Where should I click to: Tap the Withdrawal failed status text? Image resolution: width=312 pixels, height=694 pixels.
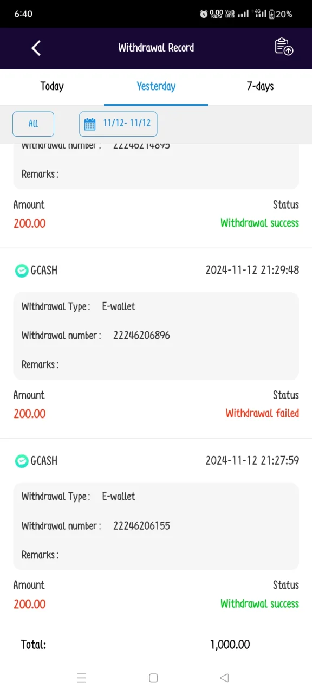(262, 413)
